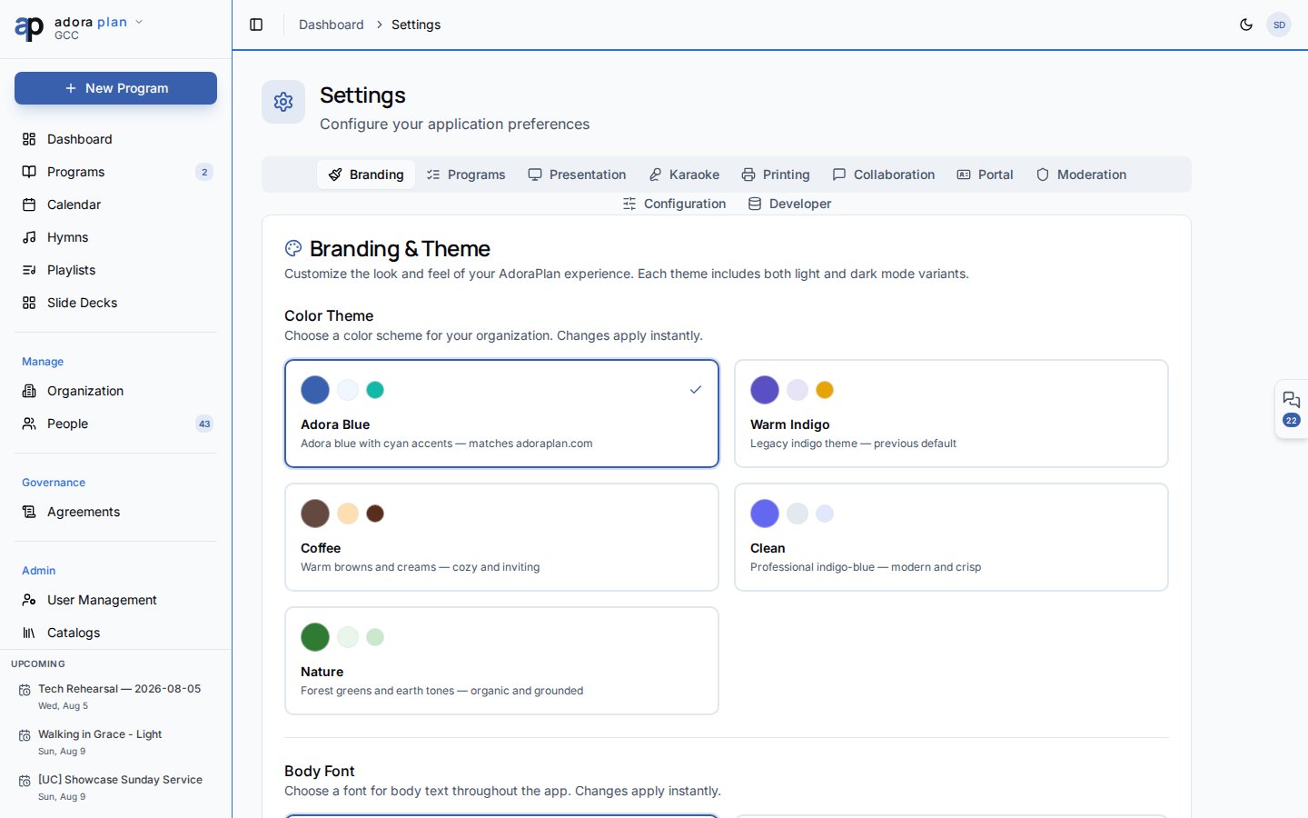Open Programs in the sidebar

pyautogui.click(x=115, y=172)
